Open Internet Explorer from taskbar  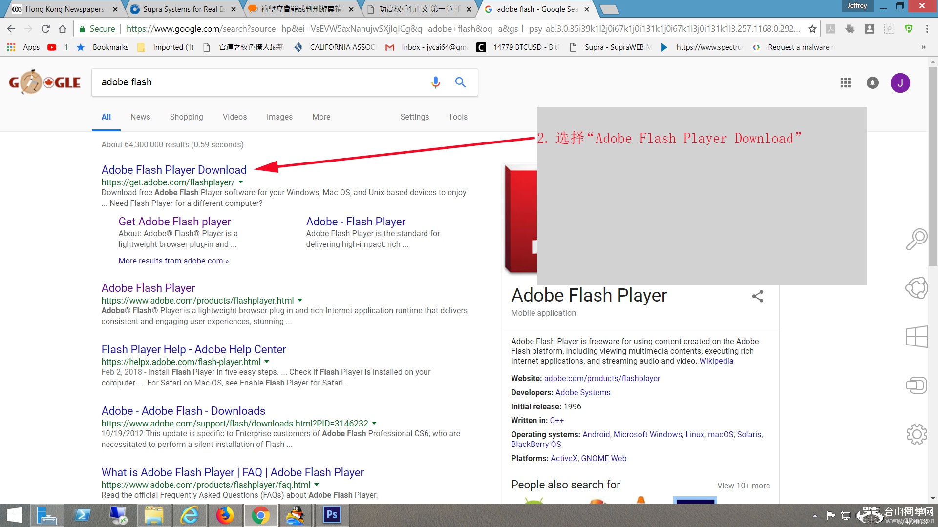tap(189, 515)
